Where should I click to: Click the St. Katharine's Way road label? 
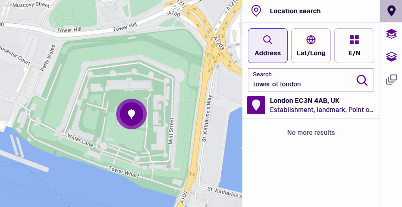[x=207, y=118]
